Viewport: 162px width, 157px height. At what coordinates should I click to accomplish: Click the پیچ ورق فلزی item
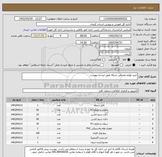coord(99,133)
